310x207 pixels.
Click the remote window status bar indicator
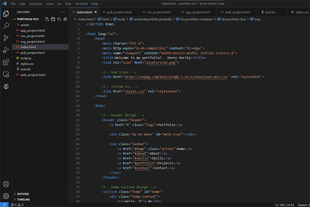pyautogui.click(x=4, y=205)
